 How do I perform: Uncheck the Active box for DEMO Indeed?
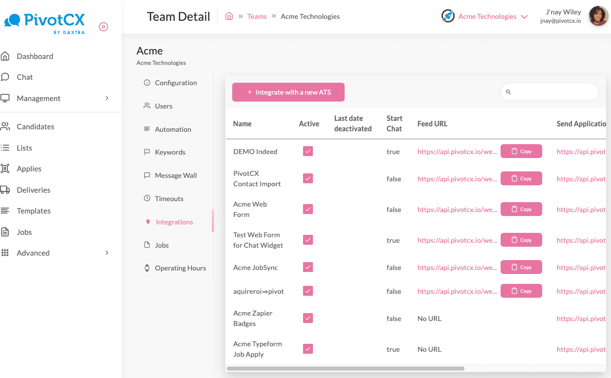308,152
